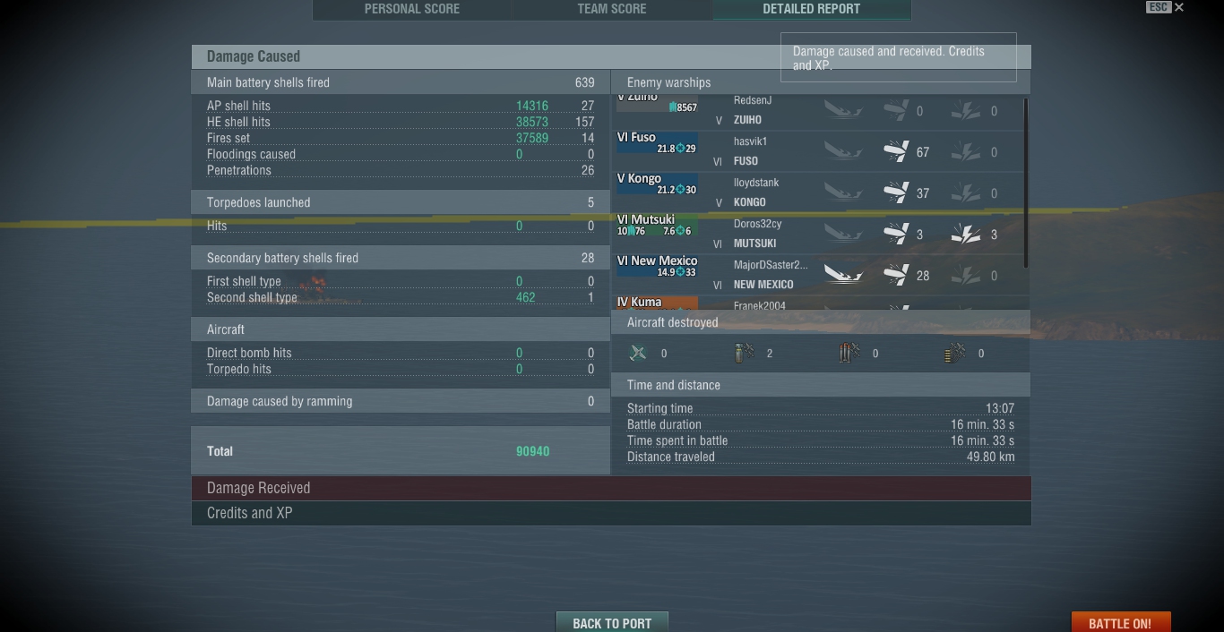Select the VI Fuso ship thumbnail
This screenshot has width=1224, height=632.
coord(657,142)
